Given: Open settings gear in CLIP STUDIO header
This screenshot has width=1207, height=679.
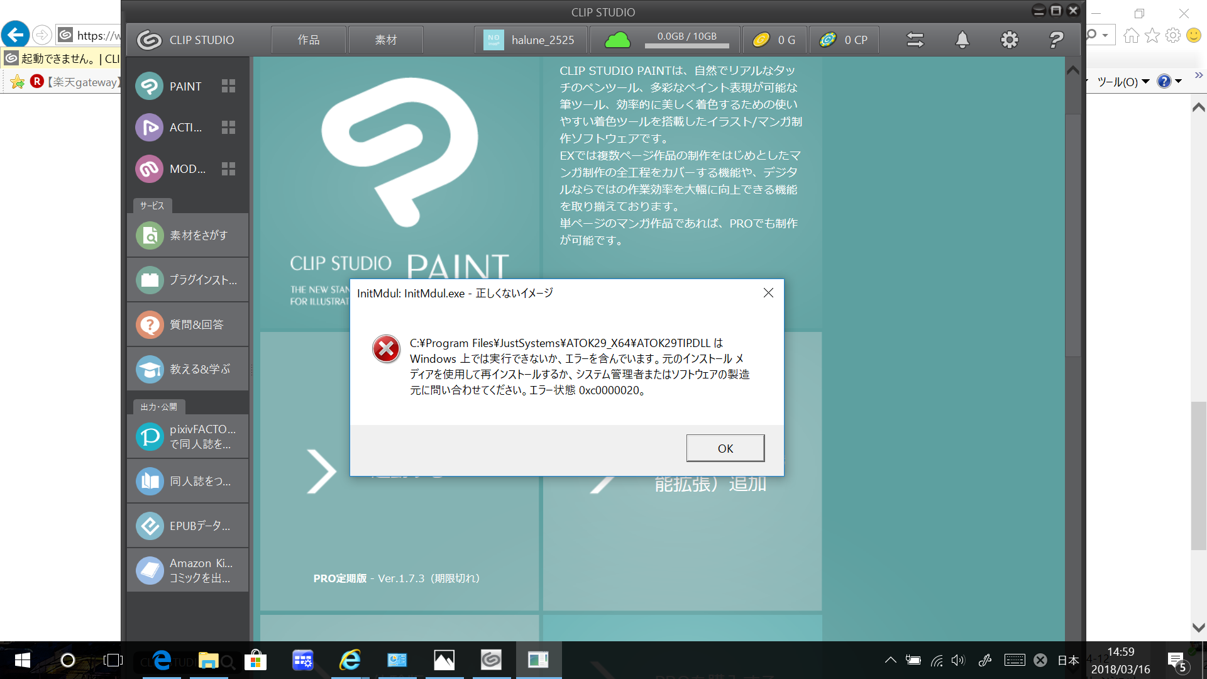Looking at the screenshot, I should (1009, 40).
